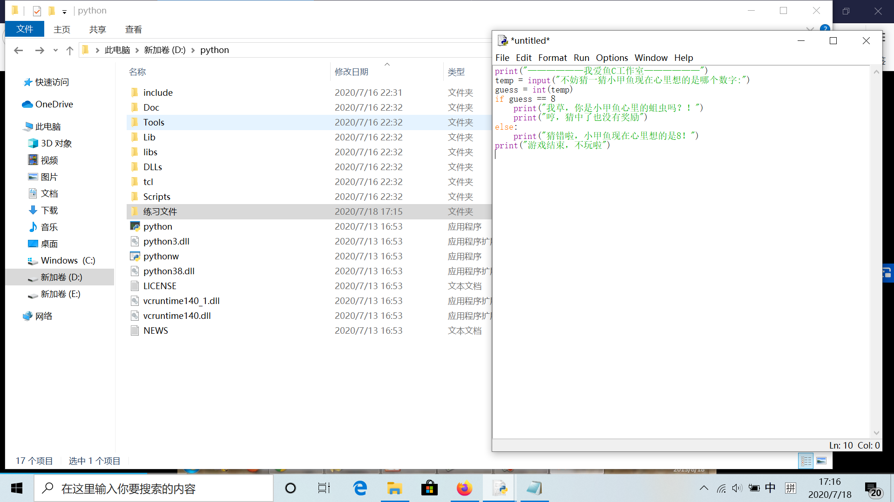Select the Lib folder icon

coord(135,137)
